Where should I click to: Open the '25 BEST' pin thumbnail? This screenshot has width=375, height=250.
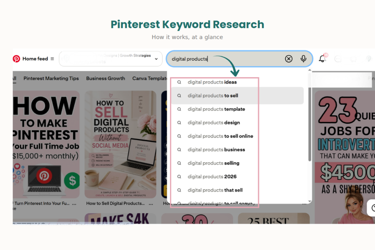274,219
